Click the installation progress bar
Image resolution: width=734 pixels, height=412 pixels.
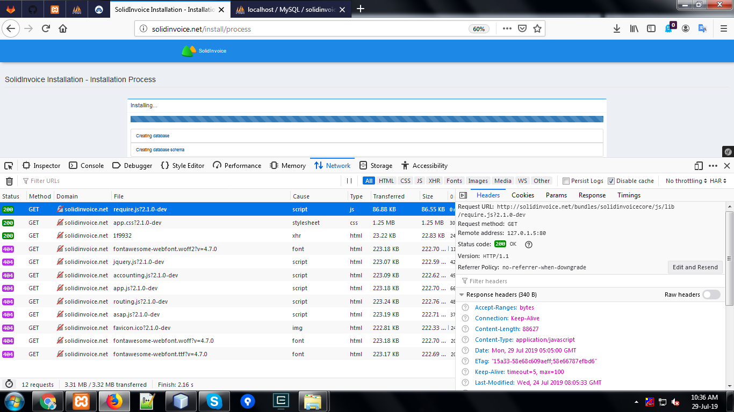pos(367,119)
